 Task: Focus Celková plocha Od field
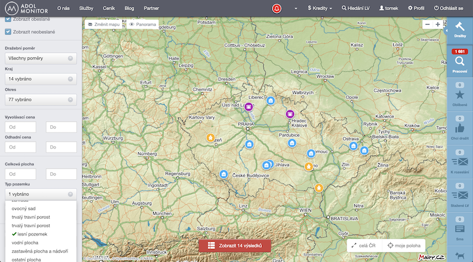pos(21,174)
